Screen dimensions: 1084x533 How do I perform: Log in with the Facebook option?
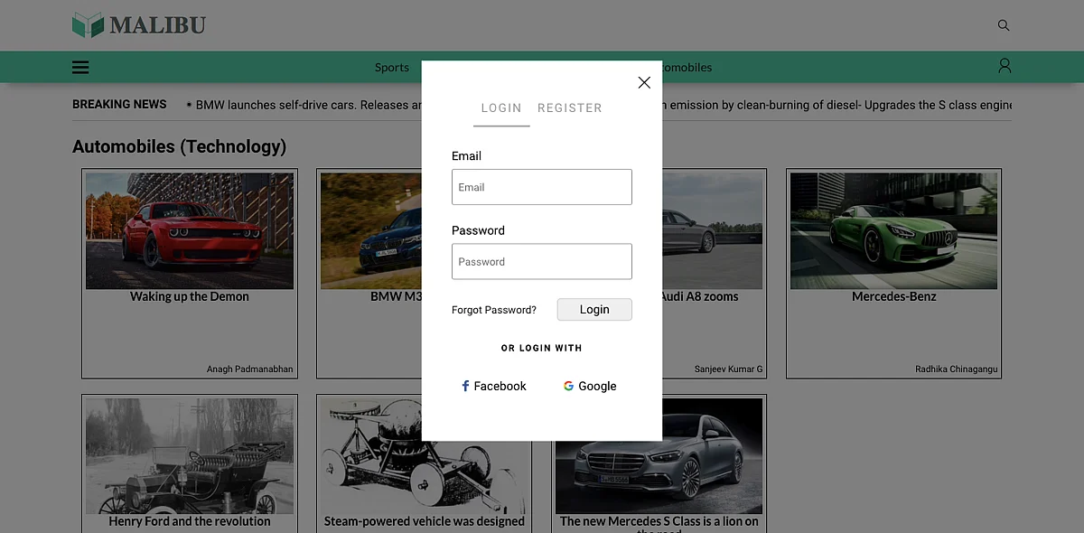click(494, 386)
